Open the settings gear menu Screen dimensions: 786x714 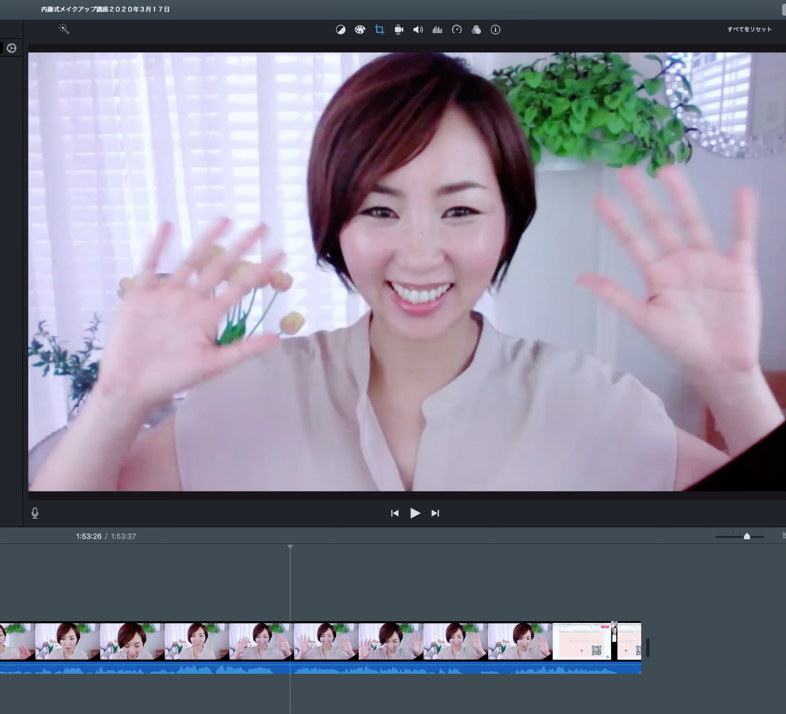pyautogui.click(x=12, y=48)
